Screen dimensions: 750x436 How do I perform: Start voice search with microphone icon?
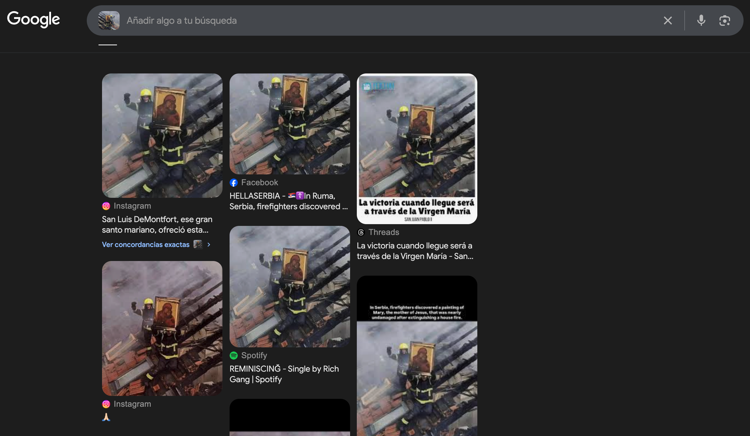pyautogui.click(x=701, y=20)
